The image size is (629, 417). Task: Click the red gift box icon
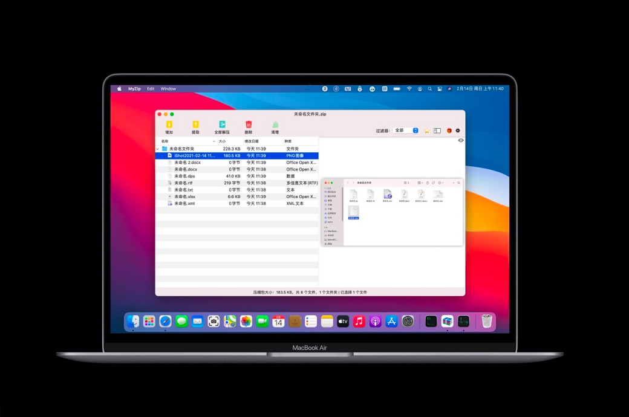click(449, 131)
